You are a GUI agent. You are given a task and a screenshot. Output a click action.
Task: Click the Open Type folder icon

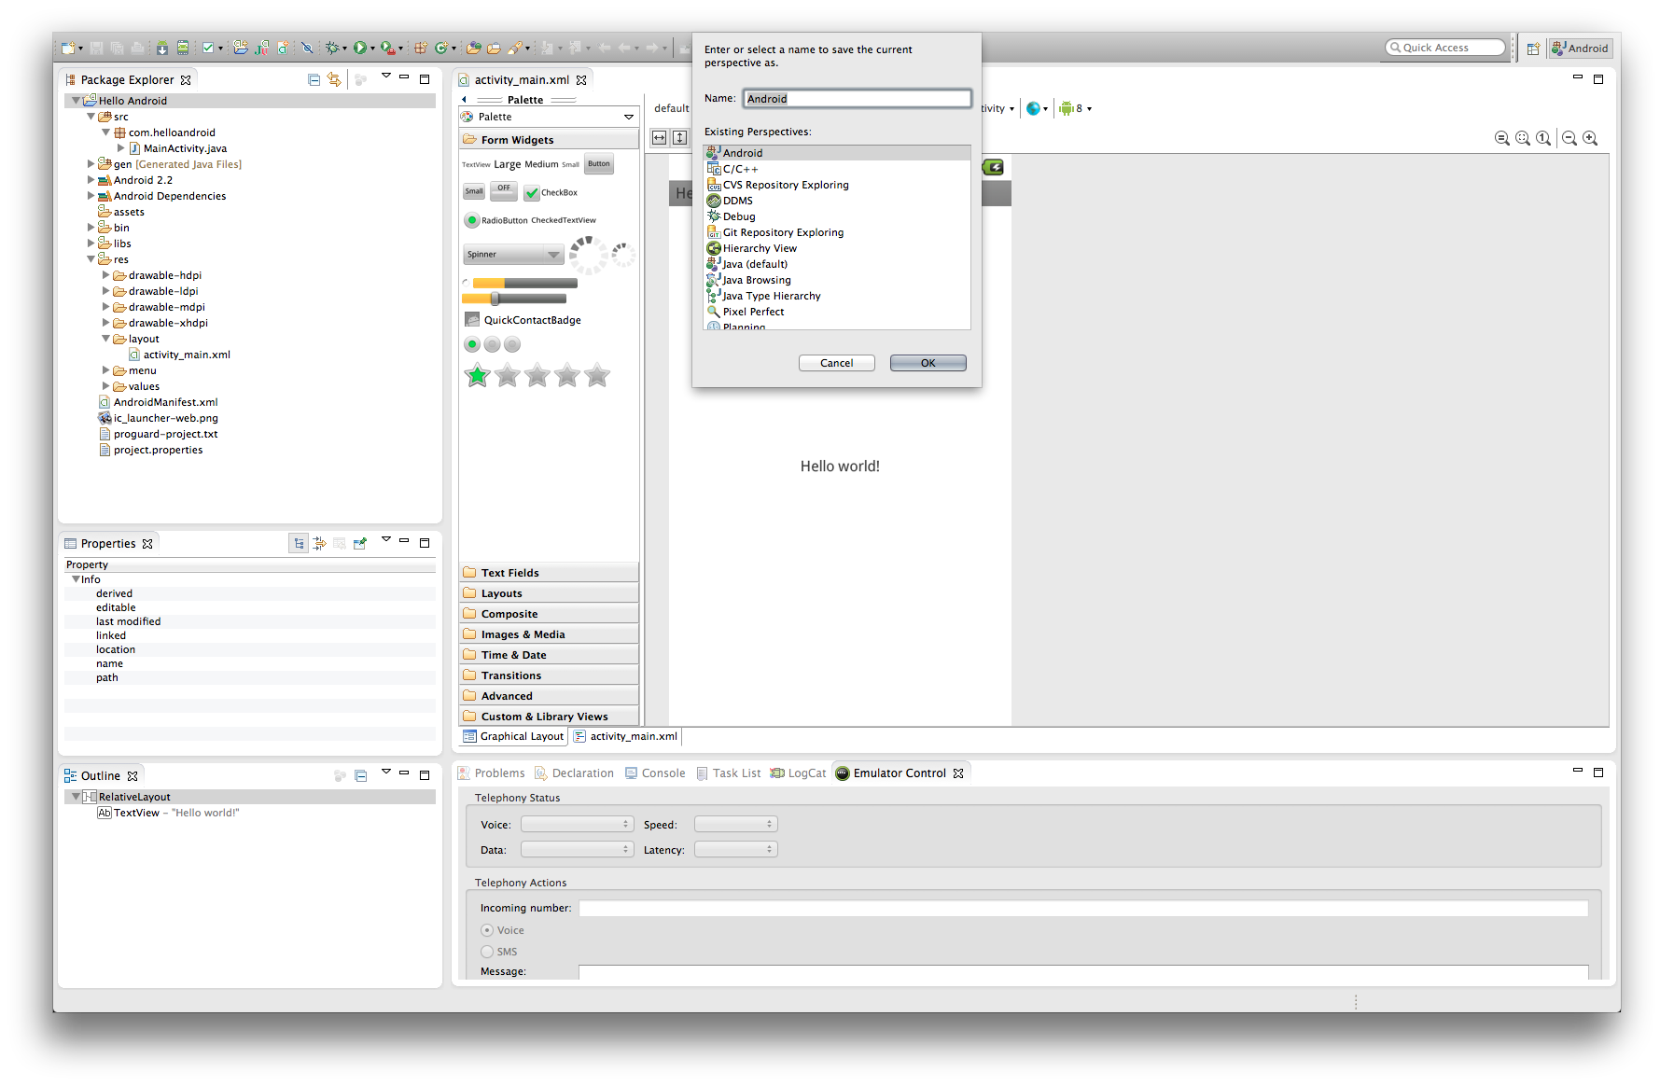(474, 48)
